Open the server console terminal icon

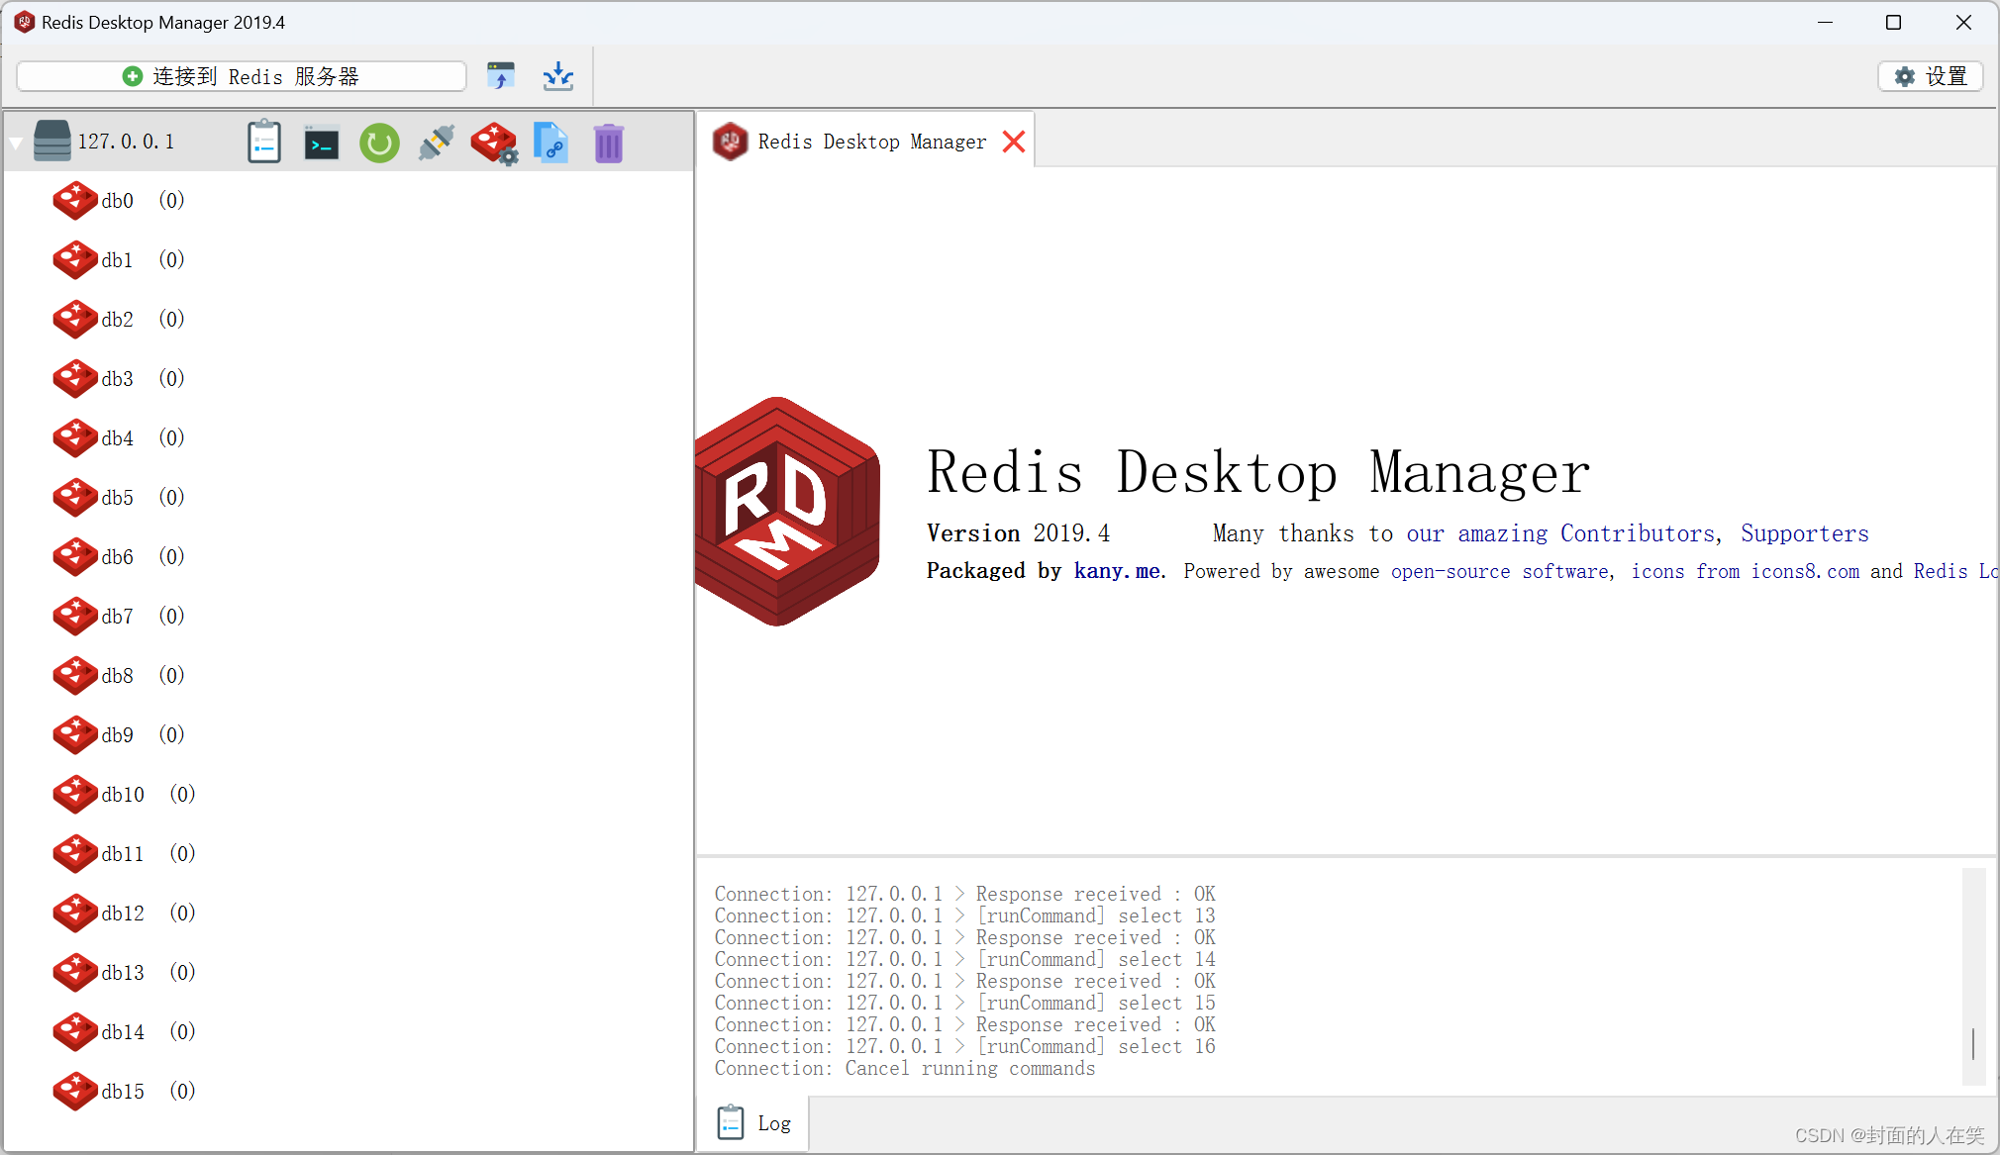[321, 142]
